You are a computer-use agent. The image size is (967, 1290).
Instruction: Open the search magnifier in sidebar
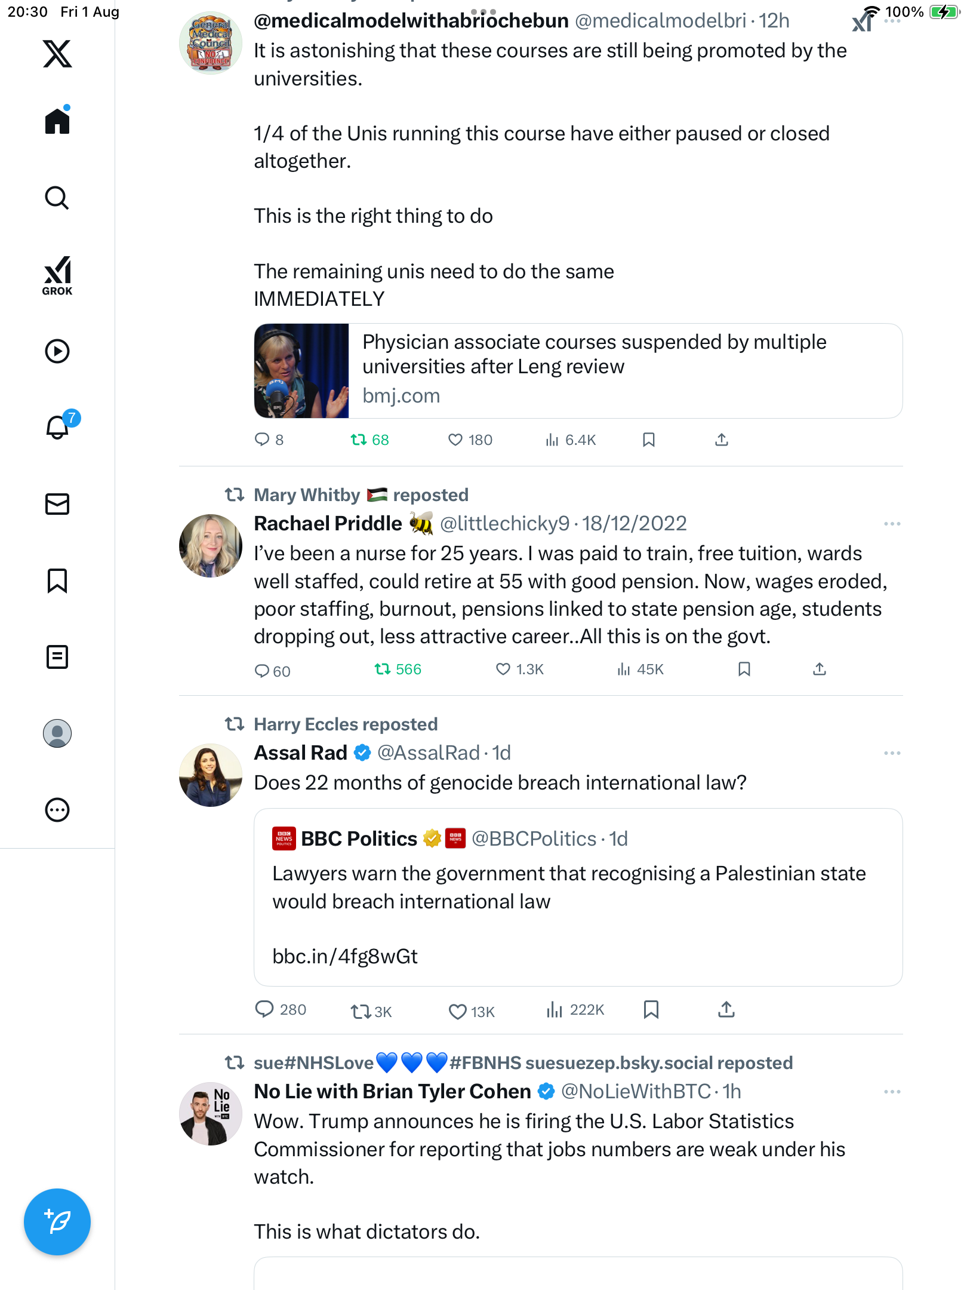pos(57,198)
